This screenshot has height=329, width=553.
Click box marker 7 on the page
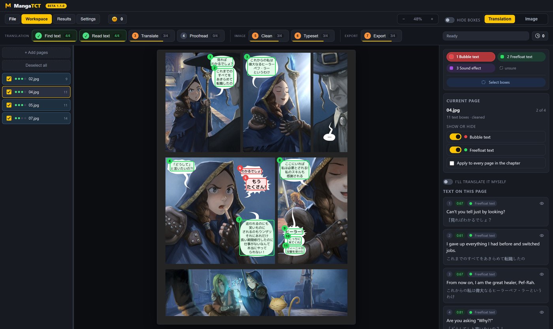239,219
